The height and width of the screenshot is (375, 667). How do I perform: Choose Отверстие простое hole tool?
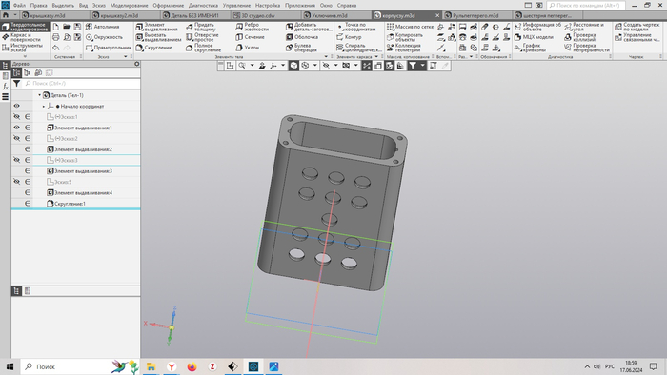(202, 37)
